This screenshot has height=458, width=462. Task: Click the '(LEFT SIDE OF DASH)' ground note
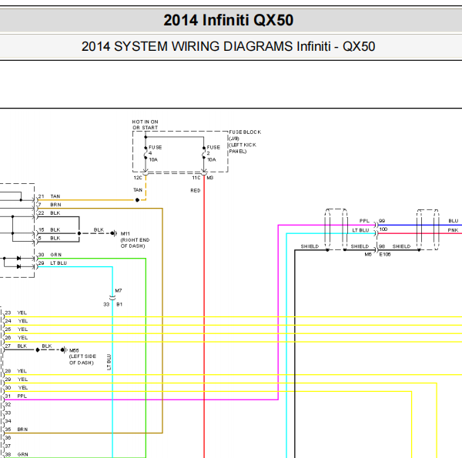click(82, 359)
